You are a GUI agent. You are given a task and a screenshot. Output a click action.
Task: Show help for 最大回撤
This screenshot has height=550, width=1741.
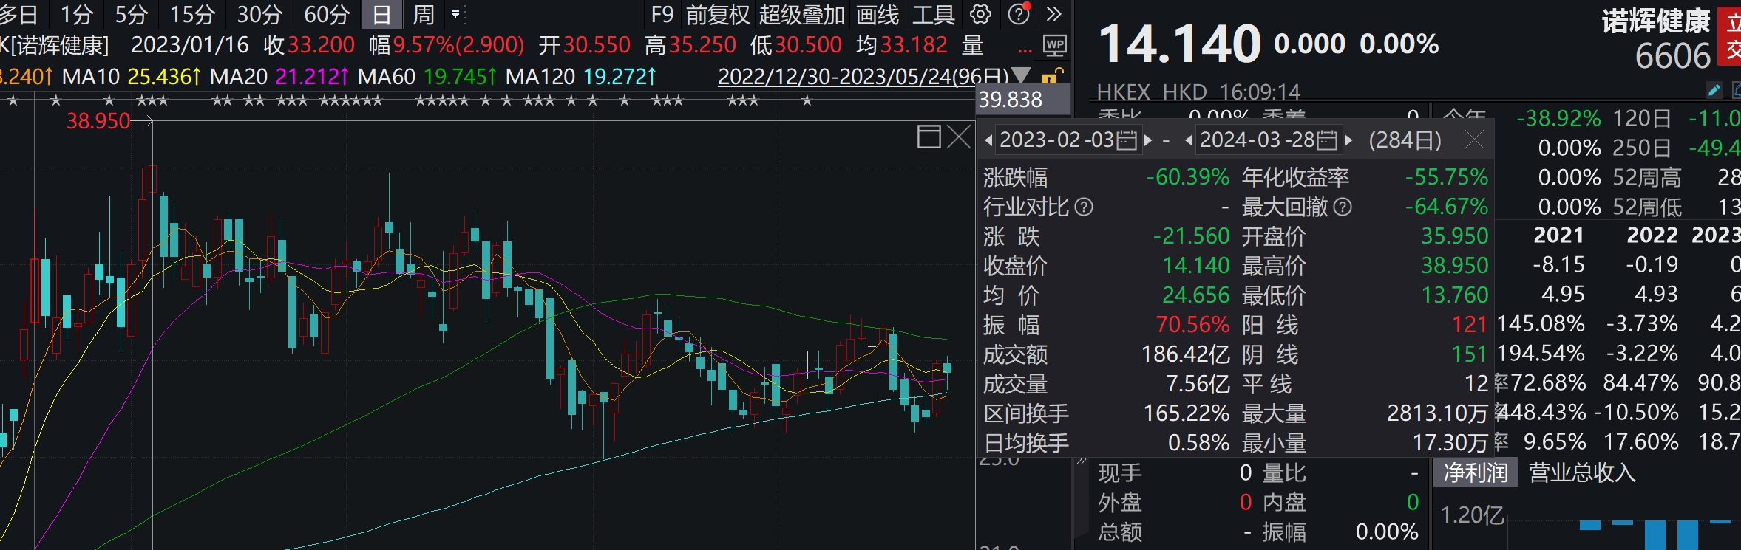pos(1343,207)
